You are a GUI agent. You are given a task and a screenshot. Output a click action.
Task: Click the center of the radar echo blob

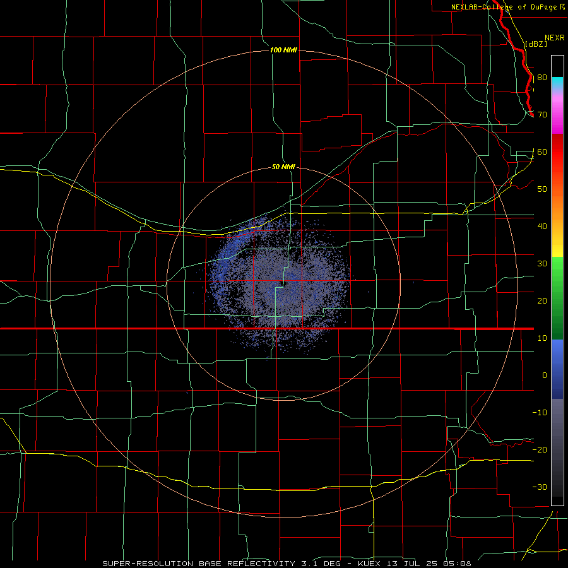click(280, 285)
